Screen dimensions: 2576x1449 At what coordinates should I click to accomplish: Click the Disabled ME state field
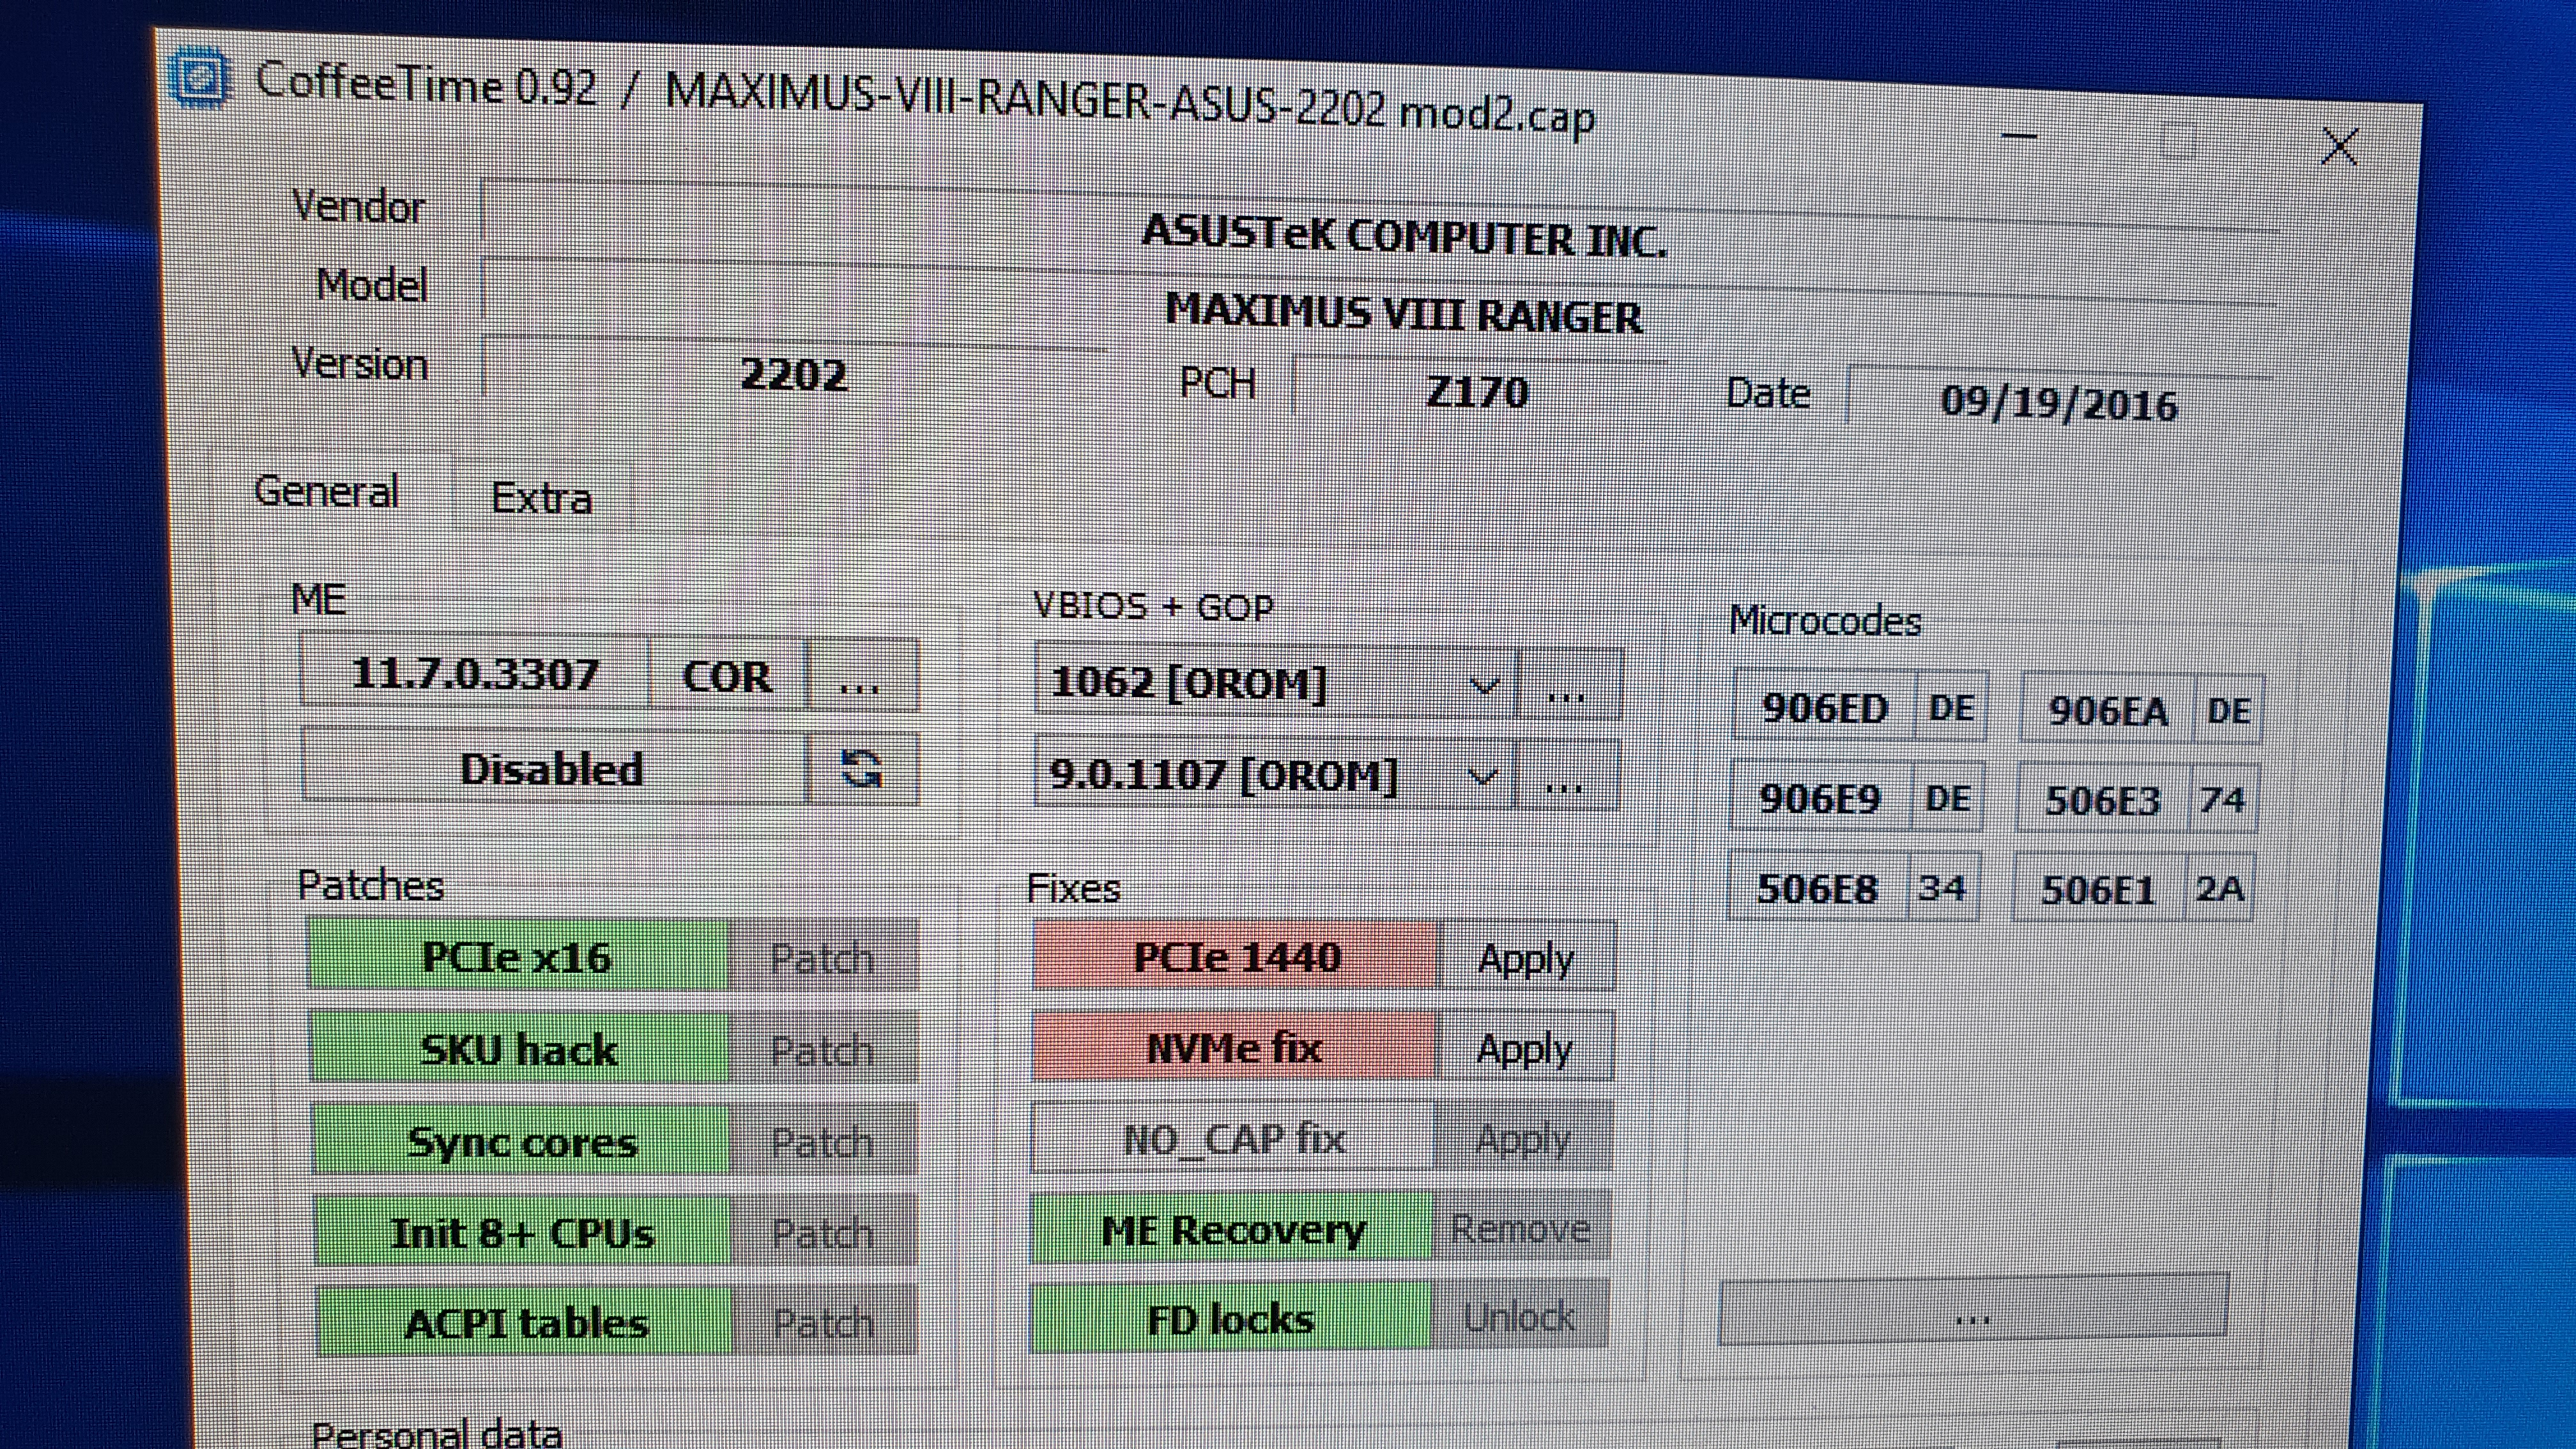click(x=552, y=769)
